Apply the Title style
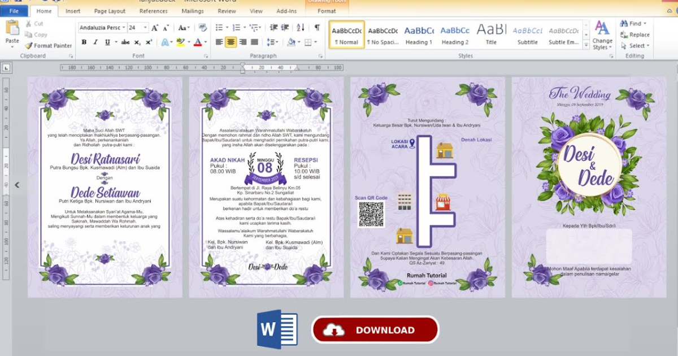 (x=492, y=35)
